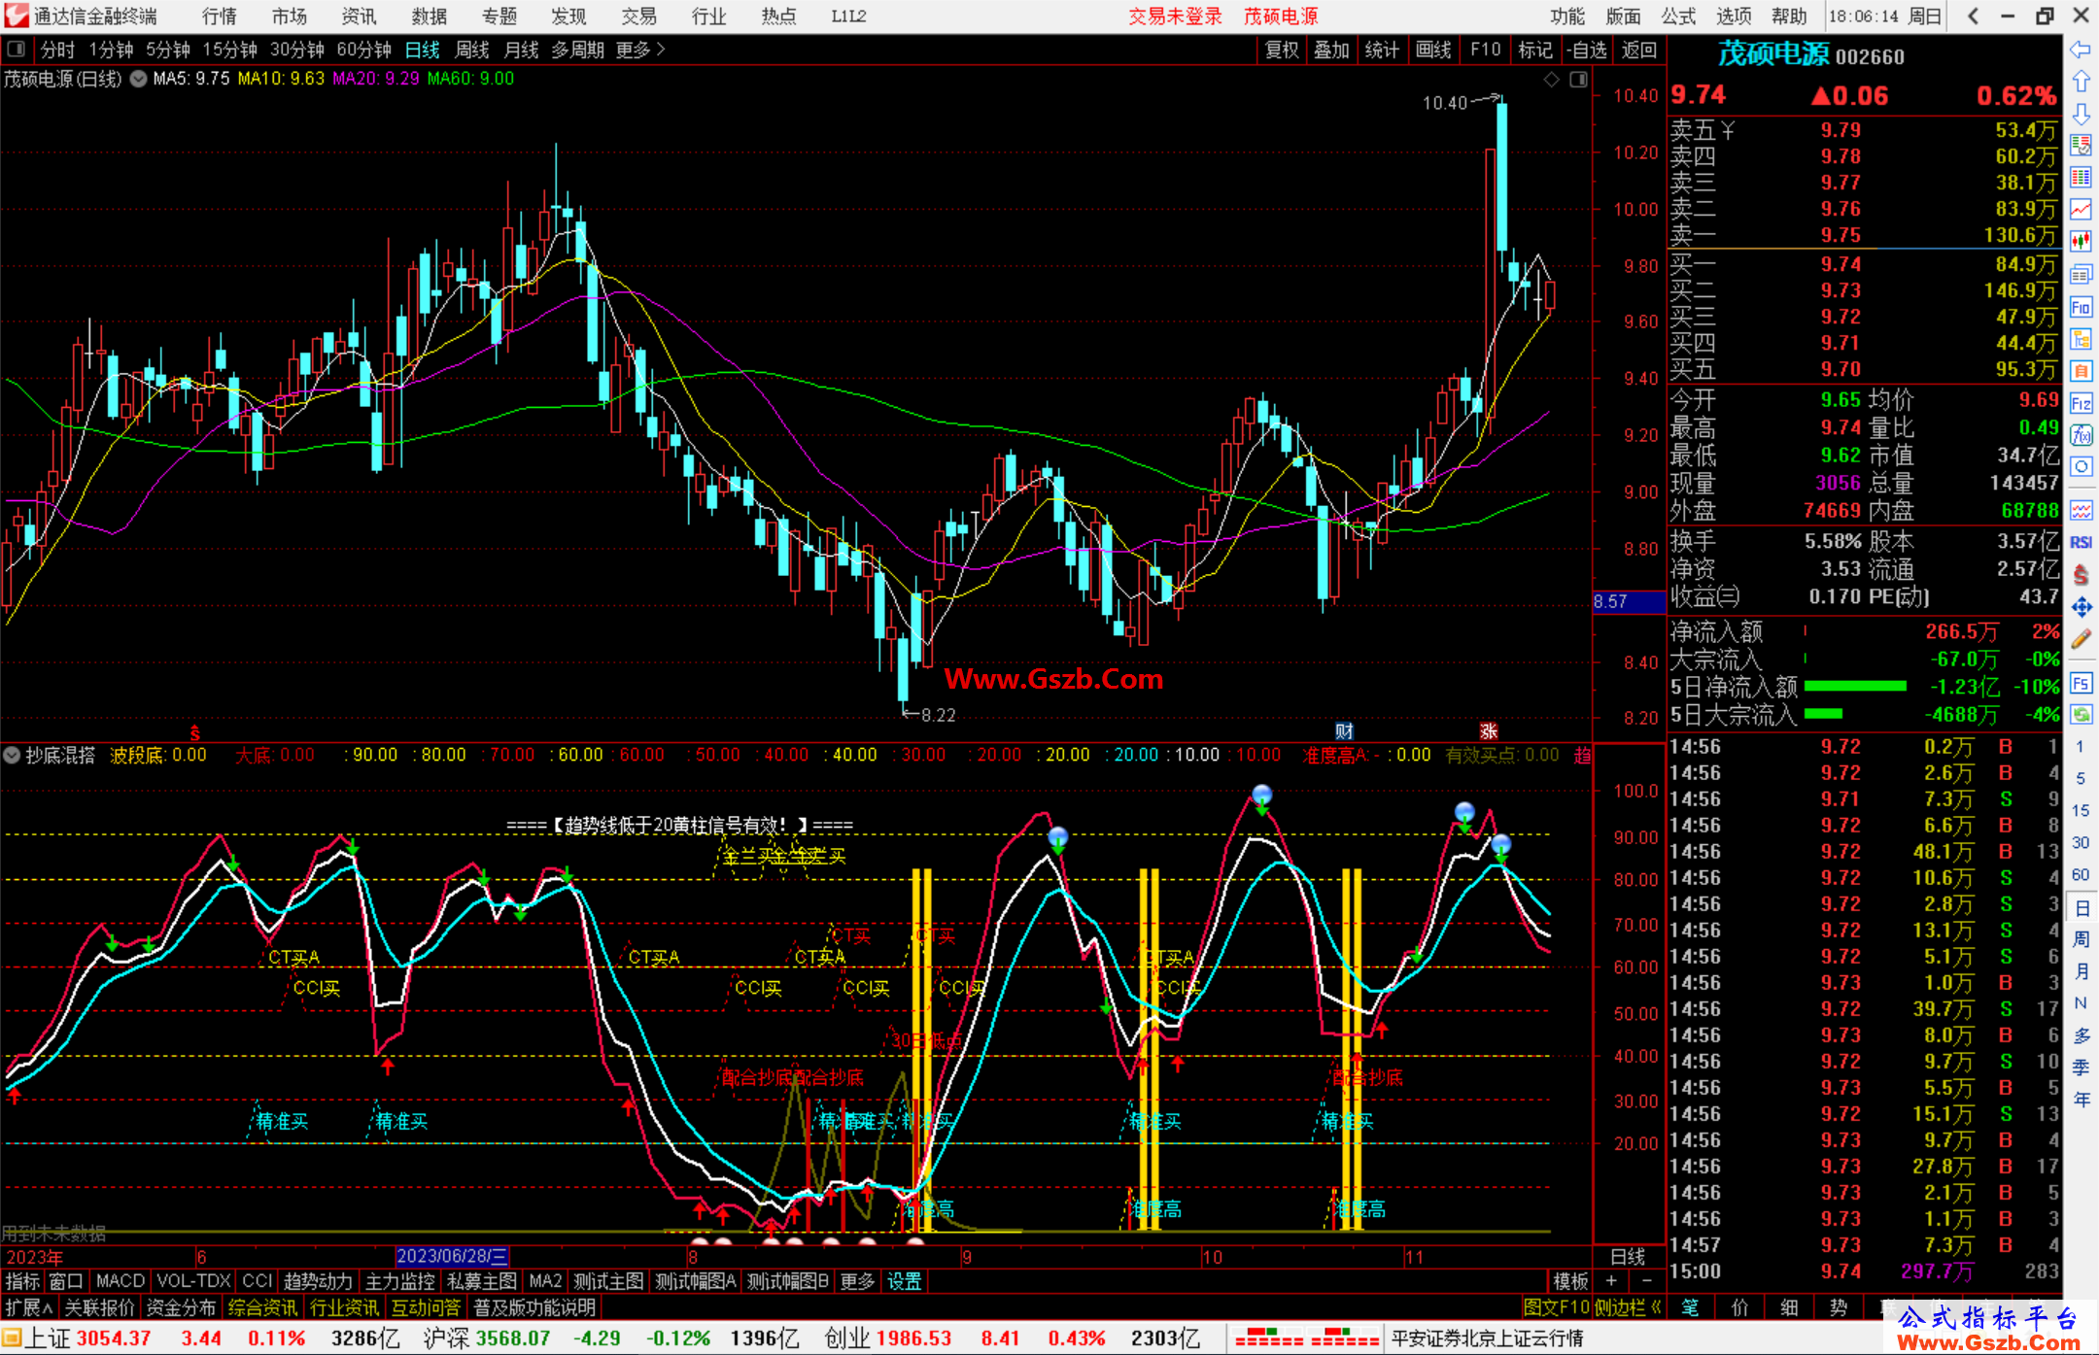Screen dimensions: 2099x1355
Task: Switch to the 周线 period tab
Action: pos(472,50)
